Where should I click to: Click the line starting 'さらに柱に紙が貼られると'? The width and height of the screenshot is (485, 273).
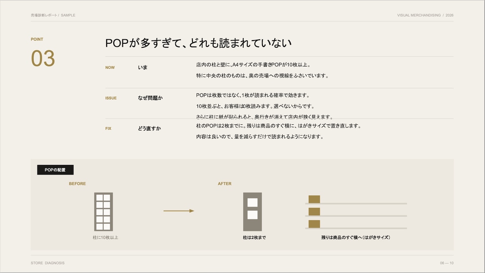click(x=264, y=116)
